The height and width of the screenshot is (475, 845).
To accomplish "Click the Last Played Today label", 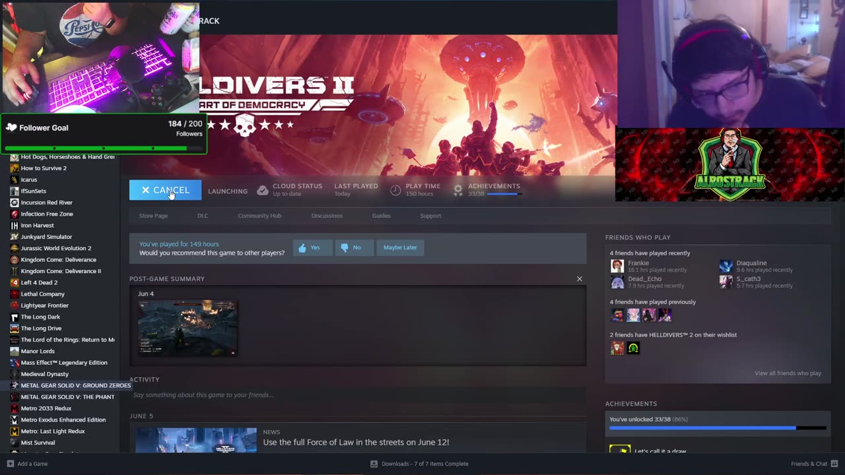I will pos(356,189).
